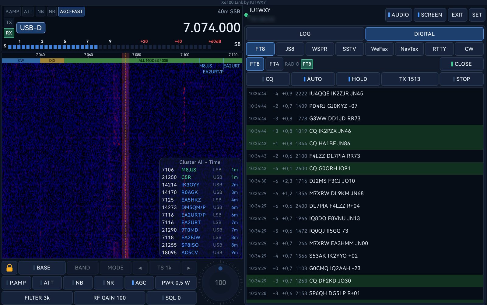This screenshot has width=487, height=305.
Task: Open the USB-D mode selector
Action: (31, 28)
